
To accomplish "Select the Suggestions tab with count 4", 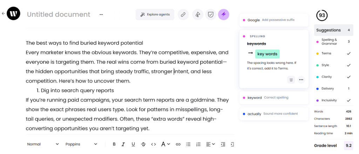I will 334,30.
